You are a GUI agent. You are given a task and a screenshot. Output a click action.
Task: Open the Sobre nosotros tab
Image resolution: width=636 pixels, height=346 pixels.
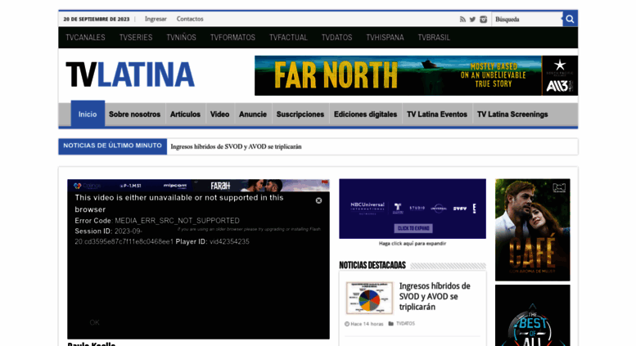click(135, 115)
